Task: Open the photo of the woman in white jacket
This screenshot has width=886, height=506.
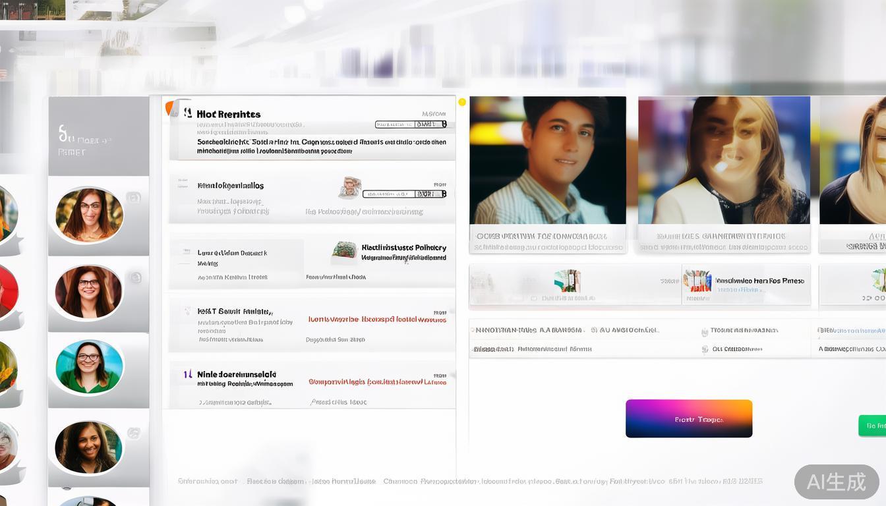Action: point(723,160)
